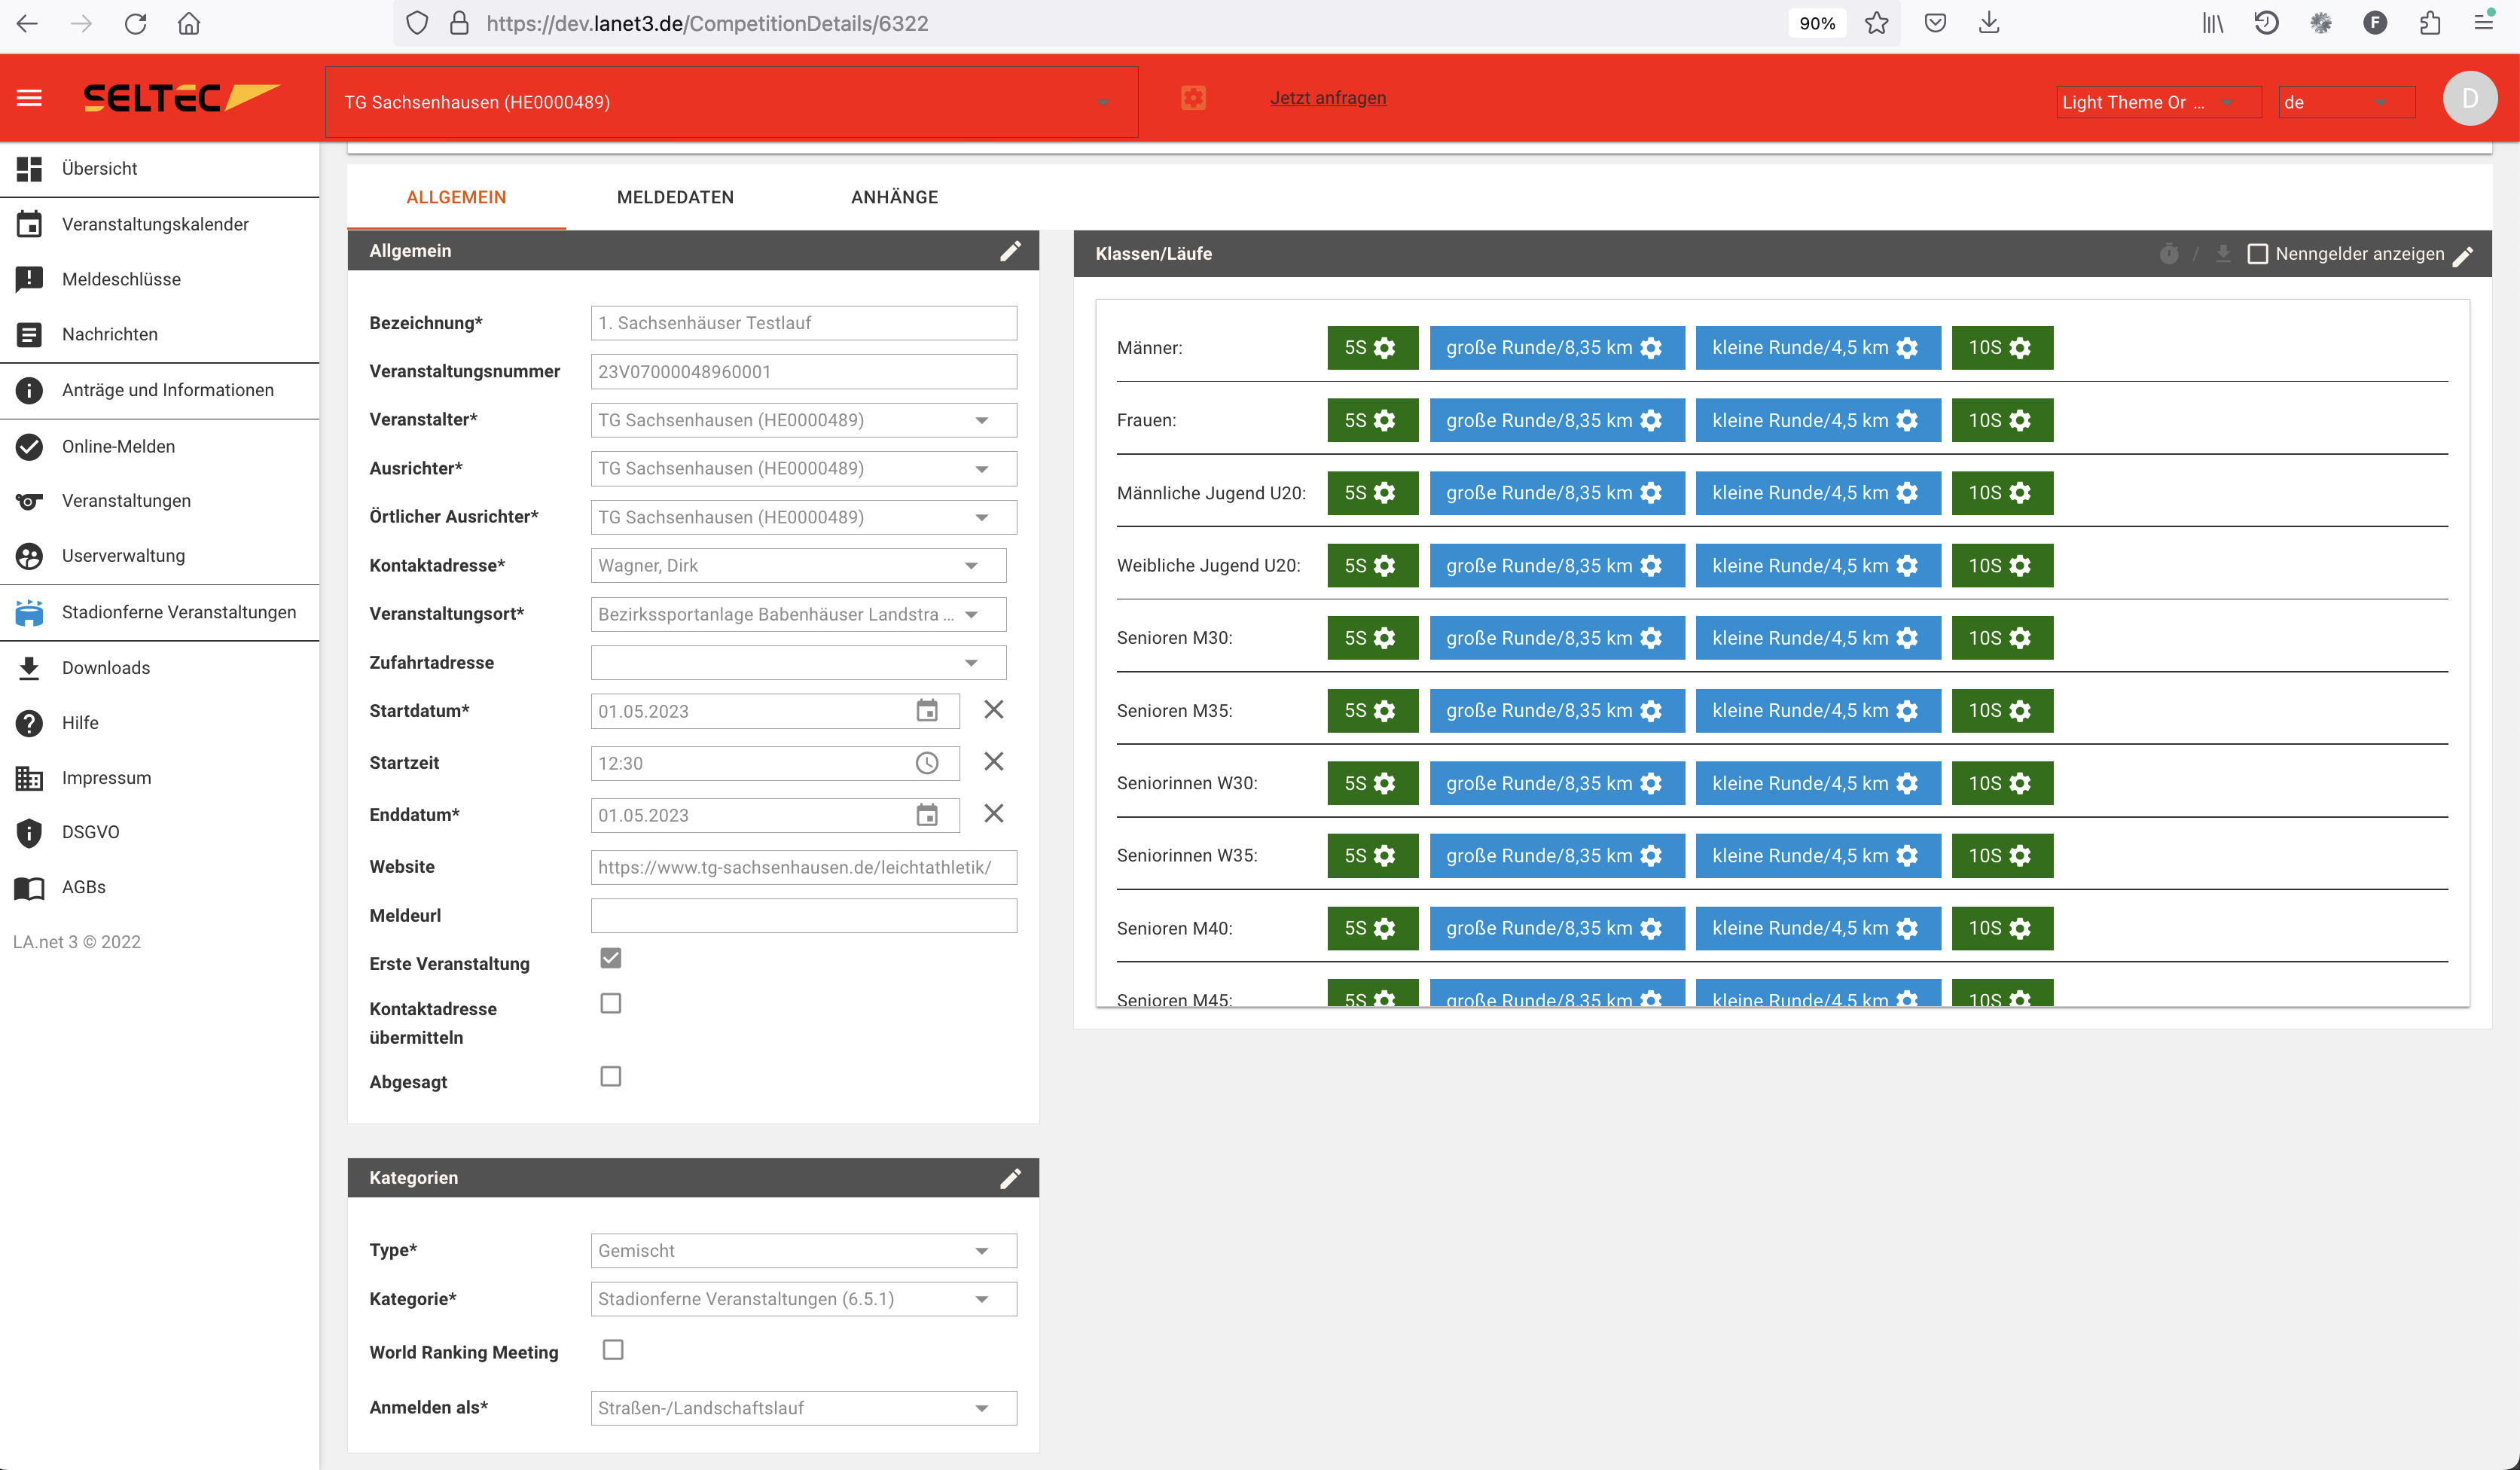Click the SELTEC logo
The image size is (2520, 1470).
pos(181,98)
